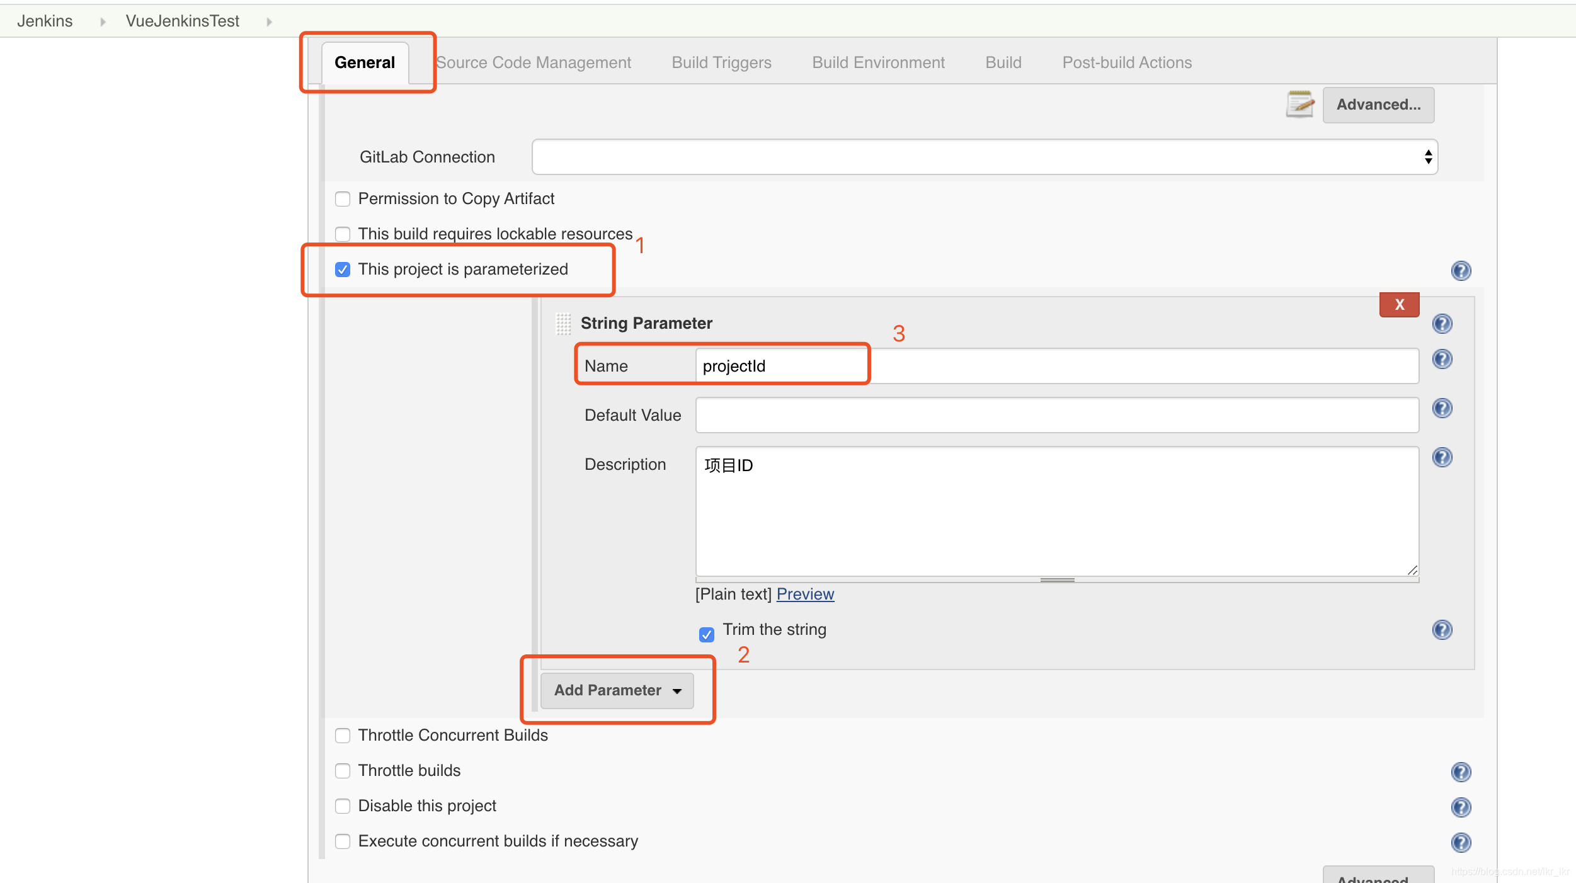Open the GitLab Connection dropdown
Screen dimensions: 1576x883
coord(985,157)
